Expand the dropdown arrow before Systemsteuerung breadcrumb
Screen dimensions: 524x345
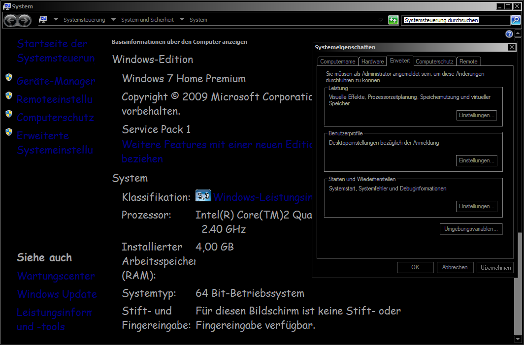(56, 20)
